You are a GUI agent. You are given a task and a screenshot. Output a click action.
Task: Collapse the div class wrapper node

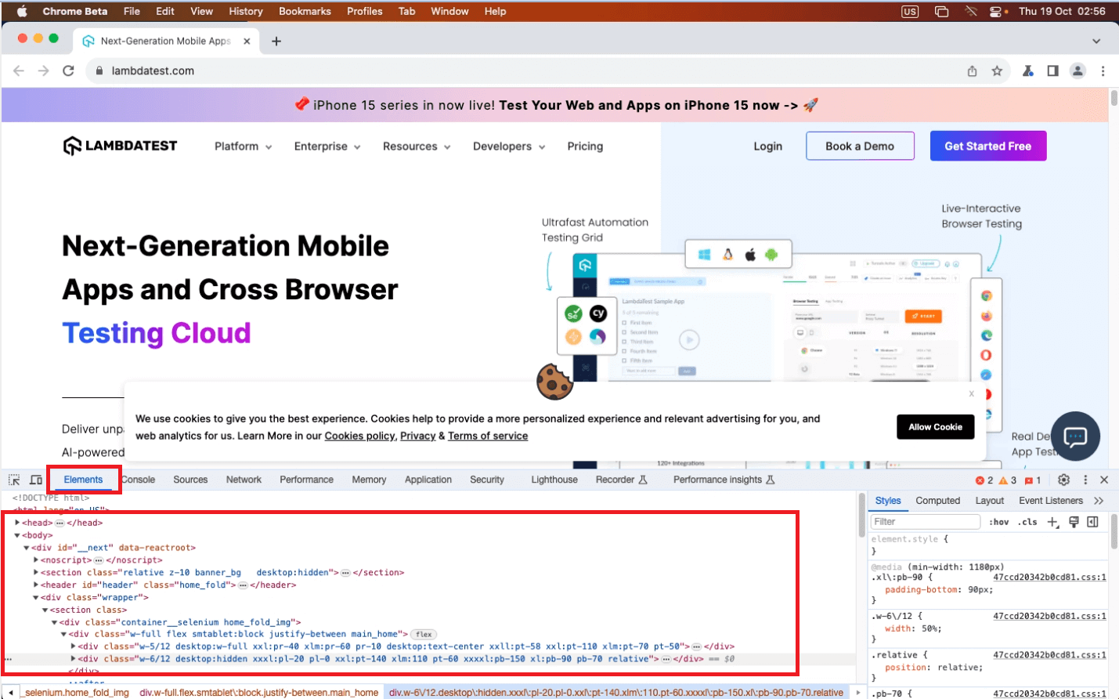tap(36, 597)
